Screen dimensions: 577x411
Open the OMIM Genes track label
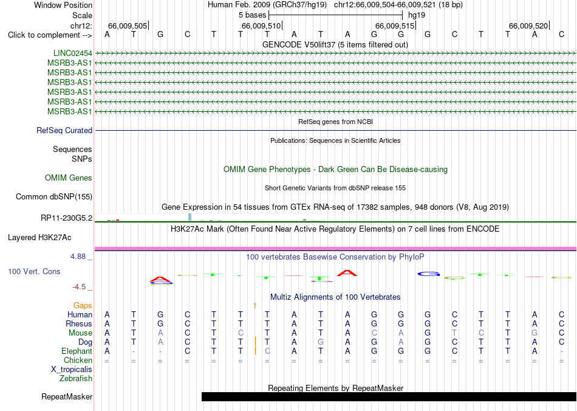click(x=69, y=178)
